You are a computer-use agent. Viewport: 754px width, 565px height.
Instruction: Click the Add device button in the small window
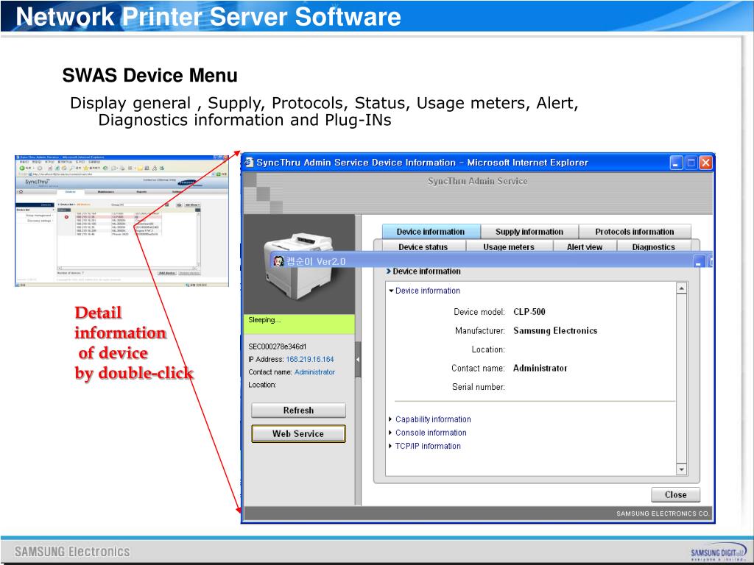(x=167, y=273)
